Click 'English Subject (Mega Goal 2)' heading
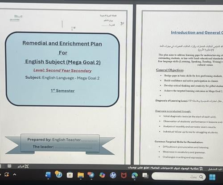223x185 pixels. point(63,62)
